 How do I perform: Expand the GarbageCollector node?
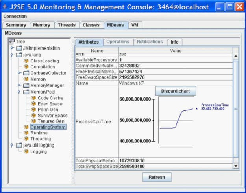point(19,73)
